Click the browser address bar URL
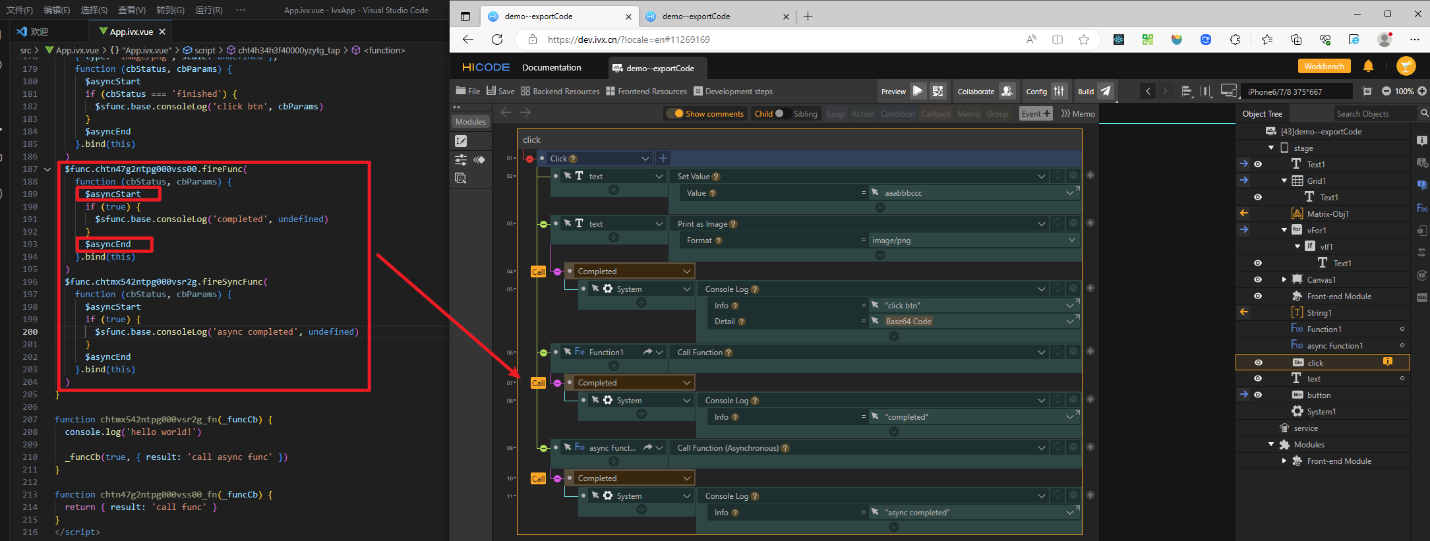 [x=628, y=40]
